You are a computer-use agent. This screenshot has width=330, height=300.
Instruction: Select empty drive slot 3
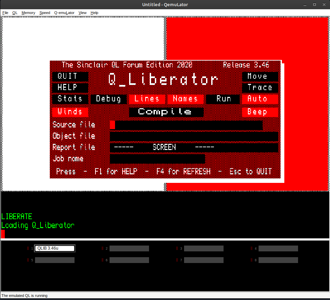click(204, 248)
